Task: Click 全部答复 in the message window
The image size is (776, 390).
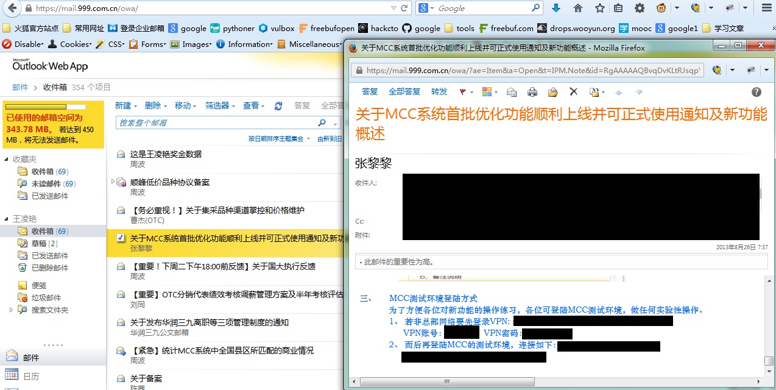Action: pos(404,92)
